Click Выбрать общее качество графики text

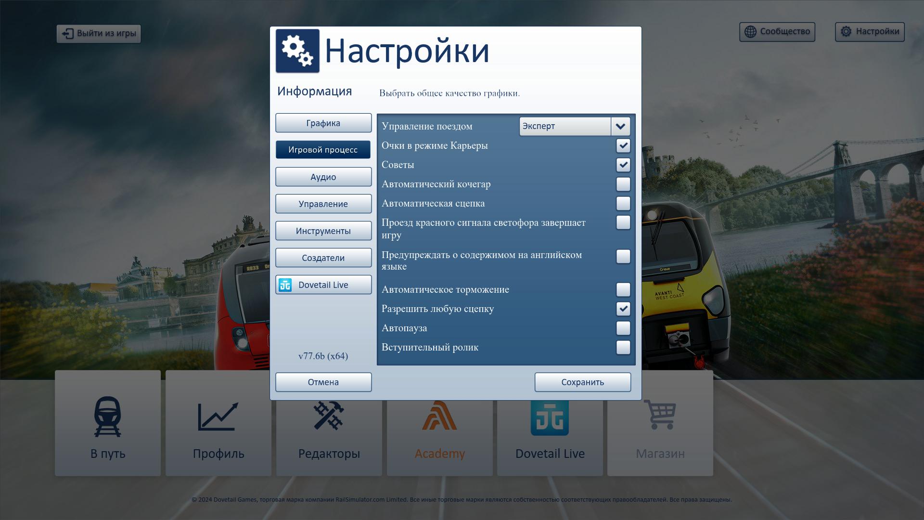tap(449, 93)
